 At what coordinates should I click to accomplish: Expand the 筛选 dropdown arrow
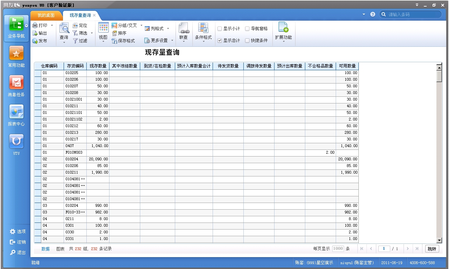pos(92,33)
